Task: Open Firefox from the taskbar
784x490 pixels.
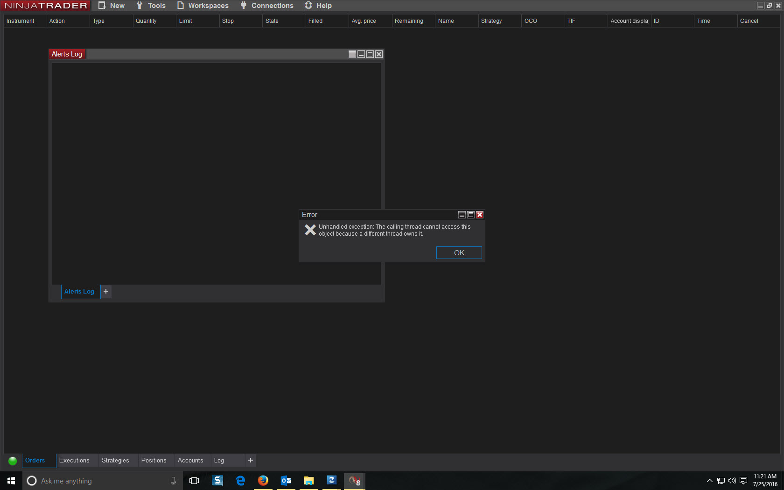Action: (x=263, y=481)
